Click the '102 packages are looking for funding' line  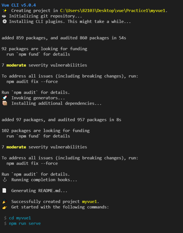(x=46, y=131)
